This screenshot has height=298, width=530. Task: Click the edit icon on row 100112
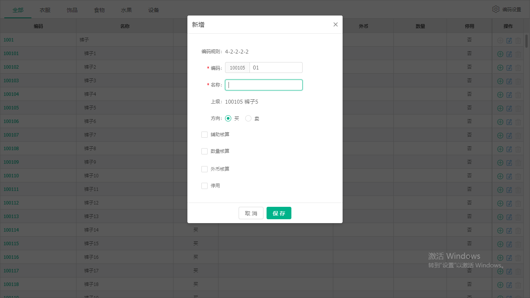click(509, 203)
